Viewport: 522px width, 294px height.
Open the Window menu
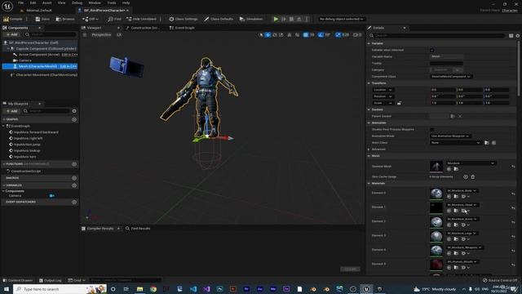95,2
